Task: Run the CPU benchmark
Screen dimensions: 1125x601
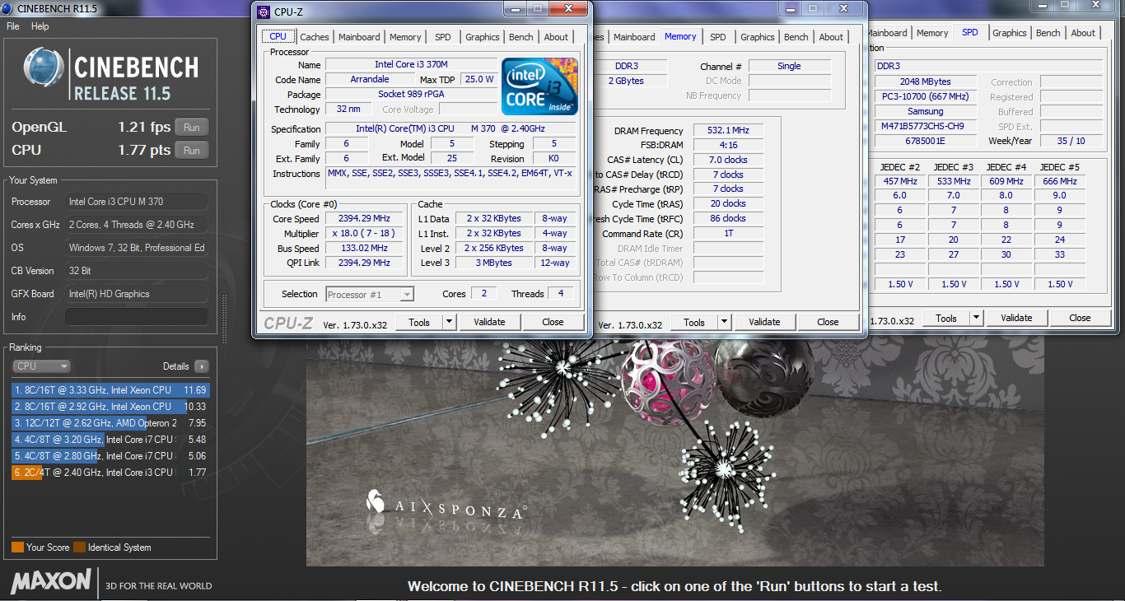Action: (192, 151)
